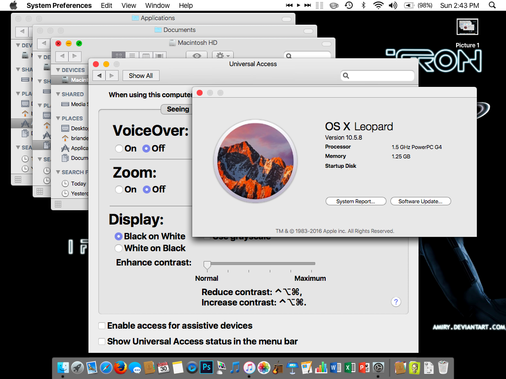Open Mail stamp icon in dock
The height and width of the screenshot is (379, 506).
click(x=92, y=367)
